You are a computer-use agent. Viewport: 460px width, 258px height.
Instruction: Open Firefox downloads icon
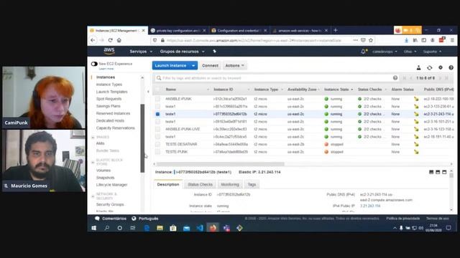click(406, 40)
